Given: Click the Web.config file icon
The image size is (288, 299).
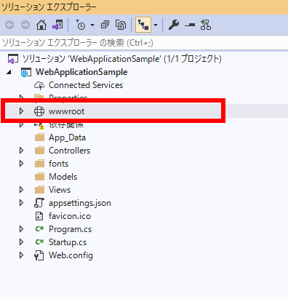Looking at the screenshot, I should (39, 255).
